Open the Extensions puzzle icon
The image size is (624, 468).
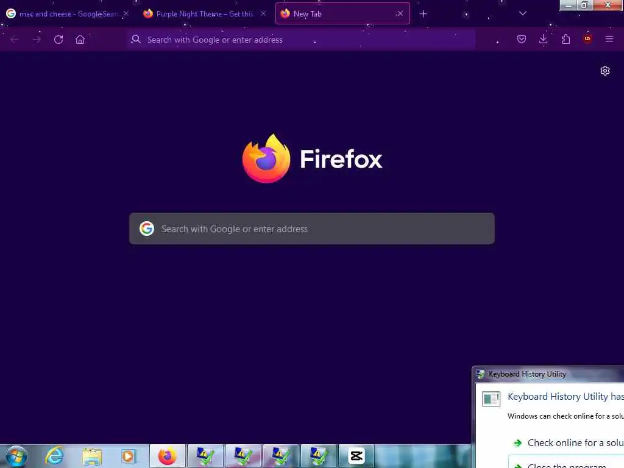(x=565, y=39)
